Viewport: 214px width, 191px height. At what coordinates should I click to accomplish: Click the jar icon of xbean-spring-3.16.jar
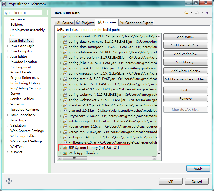[65, 127]
